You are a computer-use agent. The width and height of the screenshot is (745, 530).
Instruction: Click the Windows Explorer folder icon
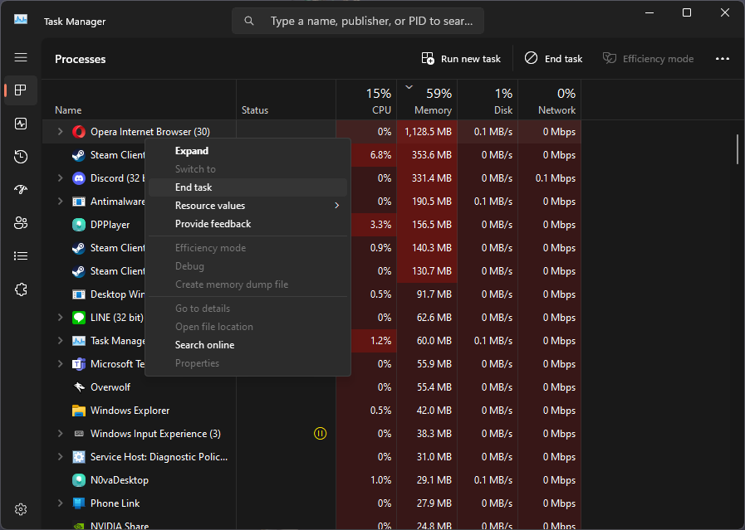(x=78, y=411)
